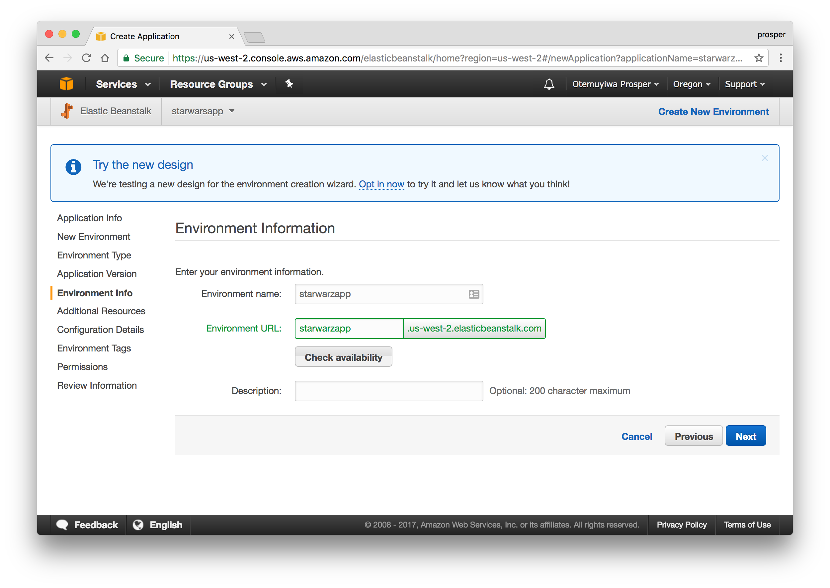Click the autofill contact card icon
Screen dimensions: 830x588
[x=474, y=294]
